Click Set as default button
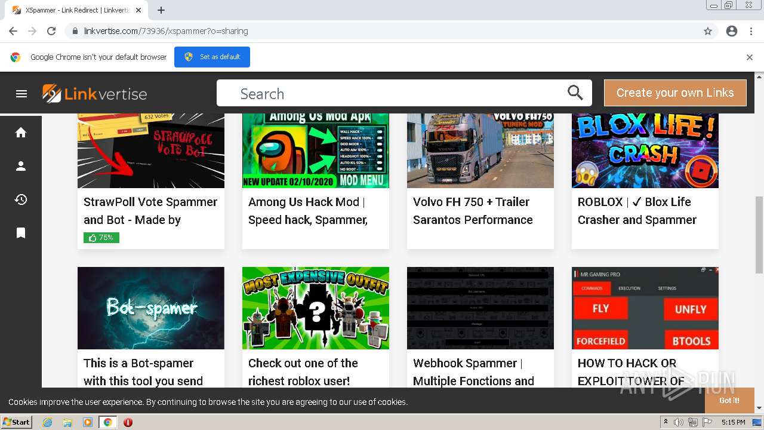Image resolution: width=764 pixels, height=430 pixels. pos(212,57)
